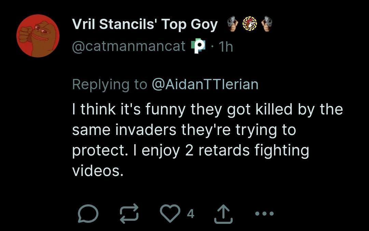Viewport: 369px width, 231px height.
Task: Click the word 'videos.' ending the post
Action: pos(97,171)
